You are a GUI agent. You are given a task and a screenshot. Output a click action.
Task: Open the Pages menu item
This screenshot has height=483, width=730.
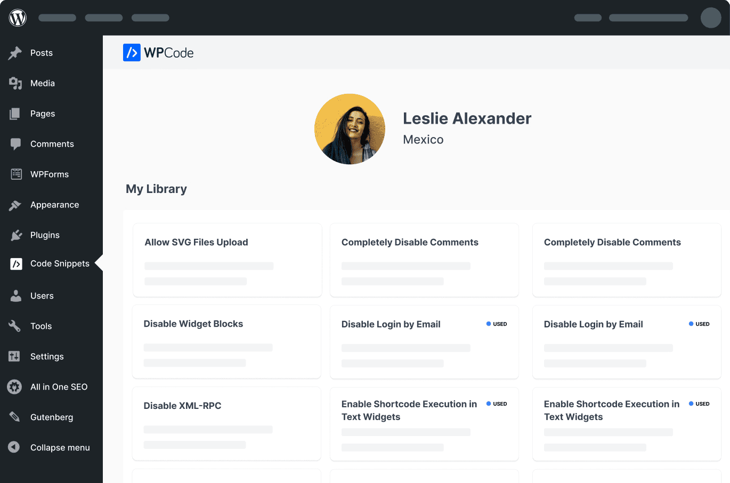[x=43, y=114]
